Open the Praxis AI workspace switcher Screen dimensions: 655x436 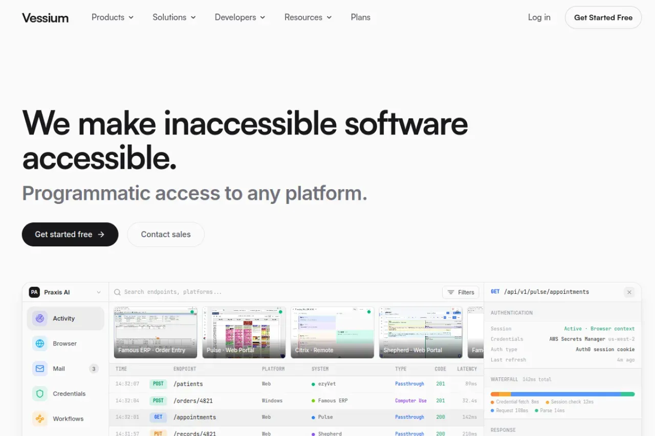[x=65, y=292]
